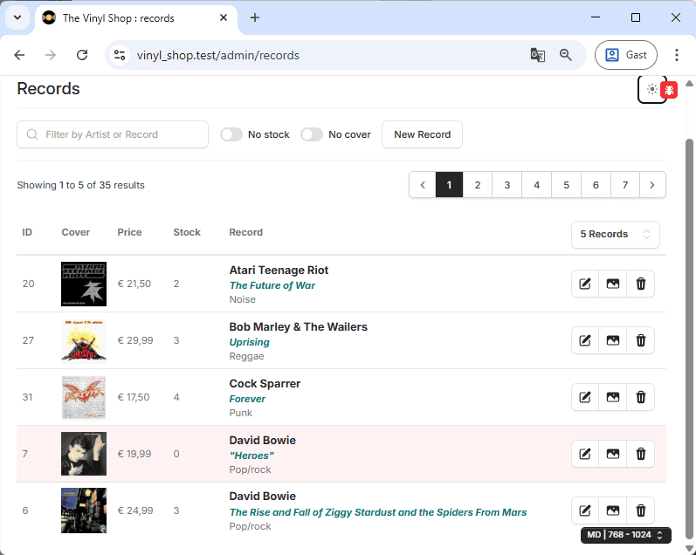Click the address bar URL
696x555 pixels.
click(218, 56)
